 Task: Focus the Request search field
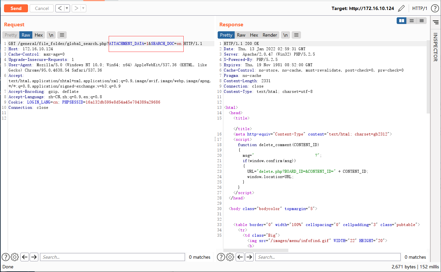pos(112,257)
